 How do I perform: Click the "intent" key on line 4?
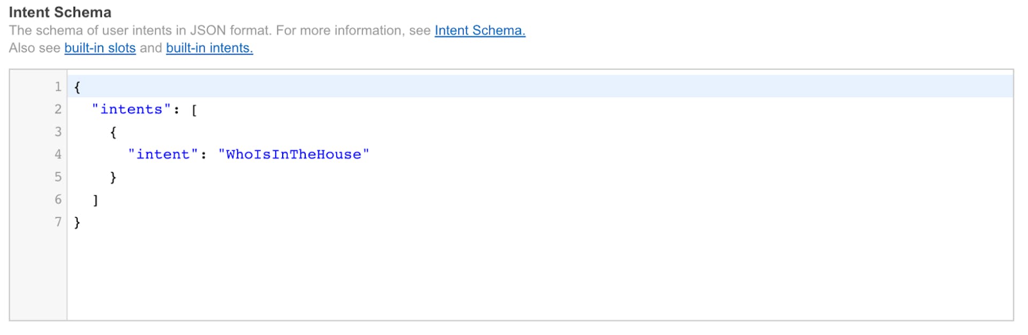tap(163, 155)
